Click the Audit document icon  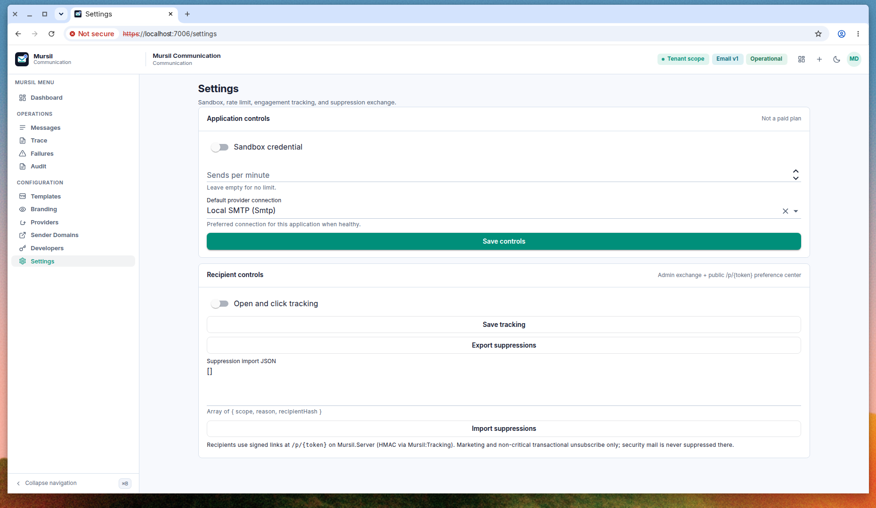coord(22,167)
